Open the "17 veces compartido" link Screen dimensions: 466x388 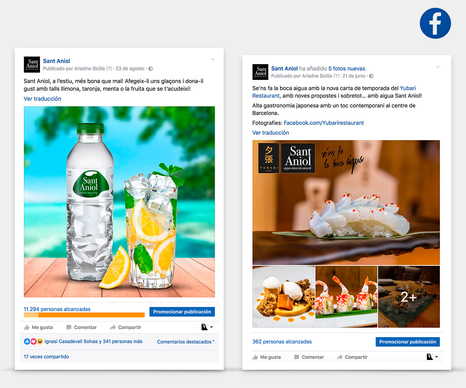click(x=46, y=357)
